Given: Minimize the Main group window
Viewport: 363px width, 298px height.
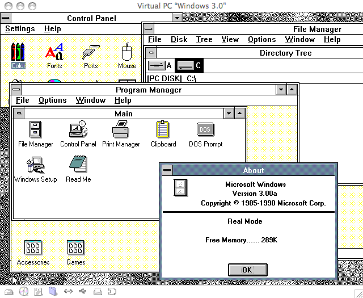Looking at the screenshot, I should click(x=229, y=114).
